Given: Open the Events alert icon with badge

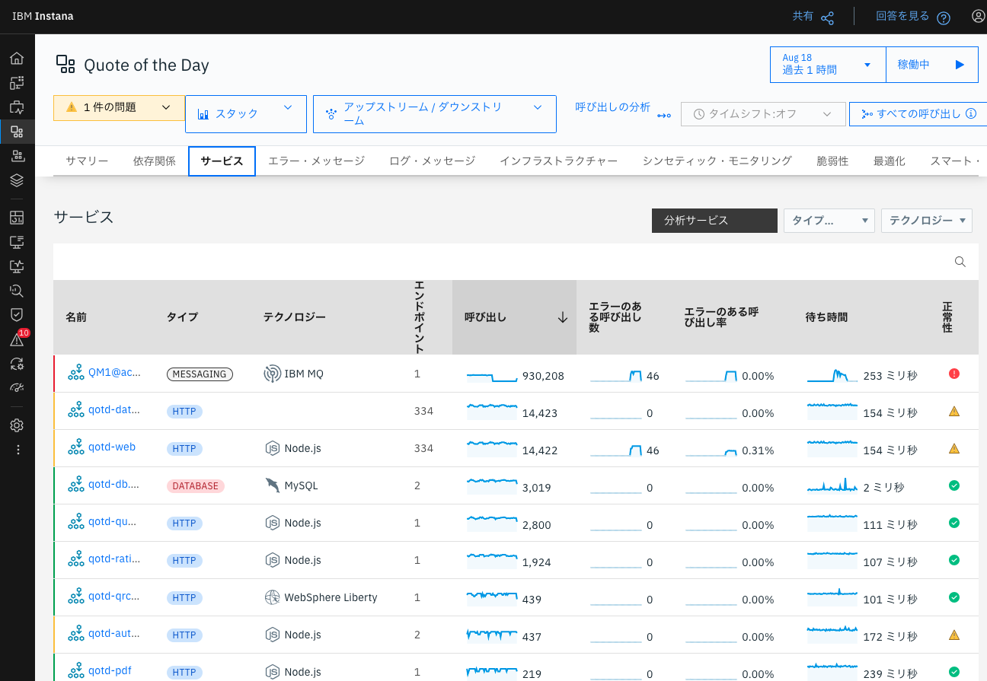Looking at the screenshot, I should pyautogui.click(x=17, y=339).
